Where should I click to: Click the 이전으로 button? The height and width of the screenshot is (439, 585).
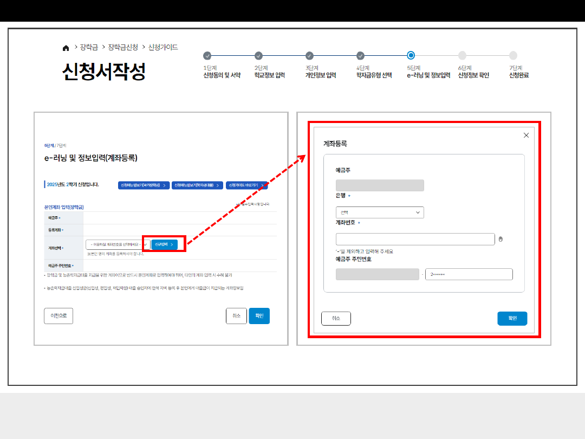pyautogui.click(x=58, y=316)
